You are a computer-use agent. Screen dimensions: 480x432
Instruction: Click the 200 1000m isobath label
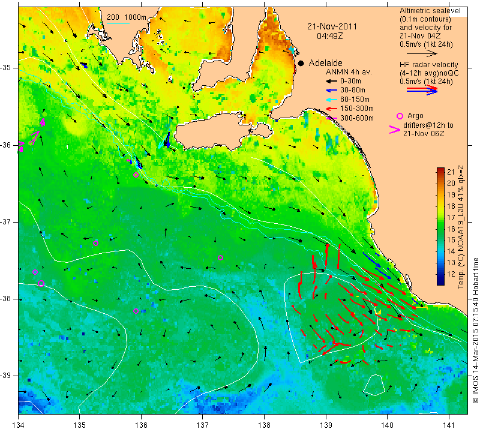tap(127, 17)
